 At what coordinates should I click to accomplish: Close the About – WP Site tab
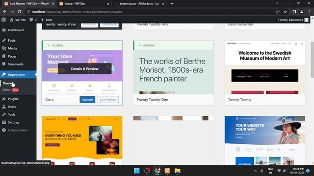click(x=108, y=3)
